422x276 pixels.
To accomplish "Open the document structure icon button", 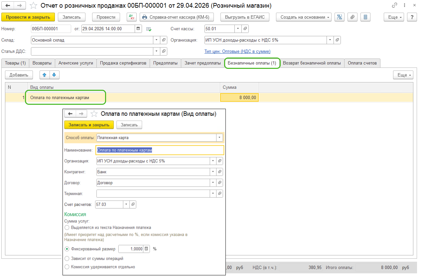I will [x=340, y=17].
